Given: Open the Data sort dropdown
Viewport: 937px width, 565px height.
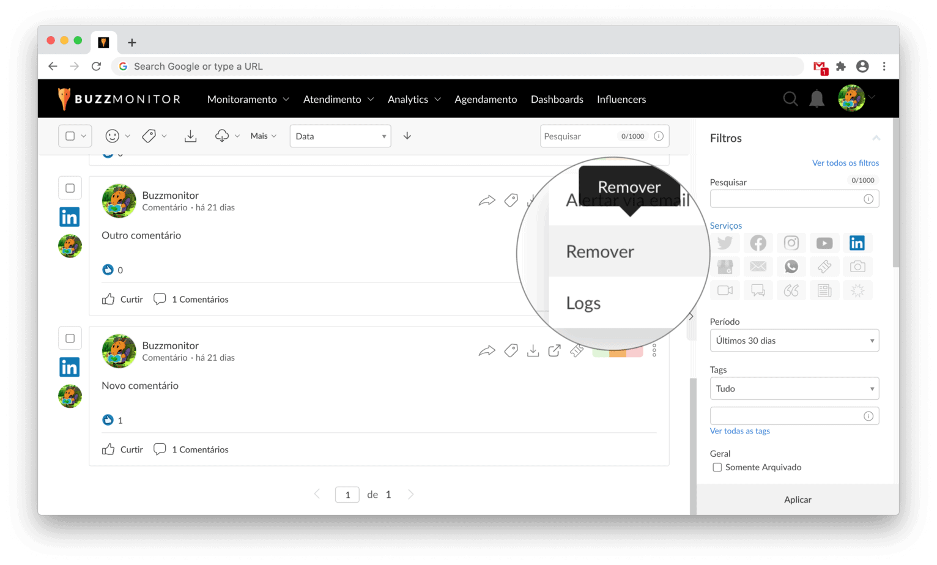Looking at the screenshot, I should click(340, 136).
